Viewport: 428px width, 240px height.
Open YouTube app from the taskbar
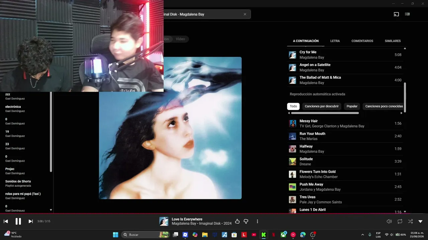[x=254, y=235]
